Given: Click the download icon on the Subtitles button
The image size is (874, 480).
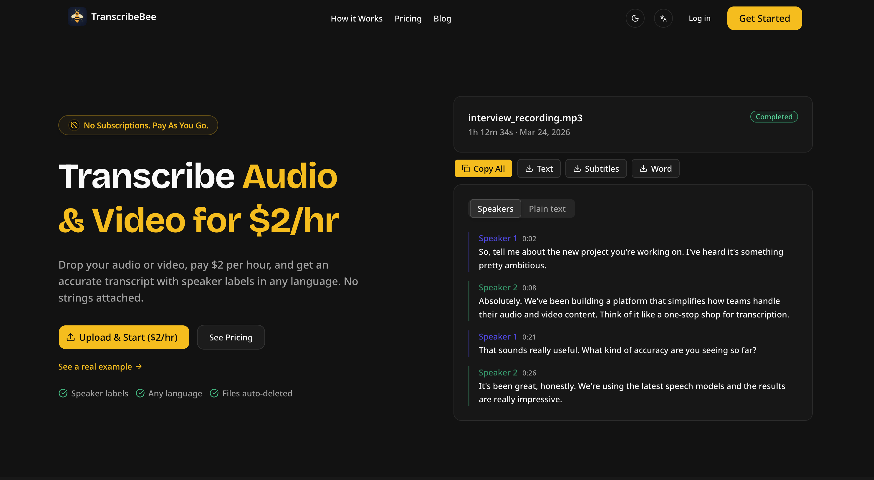Looking at the screenshot, I should (577, 169).
